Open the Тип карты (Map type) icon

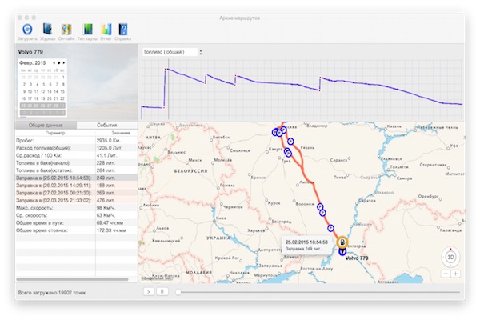86,28
